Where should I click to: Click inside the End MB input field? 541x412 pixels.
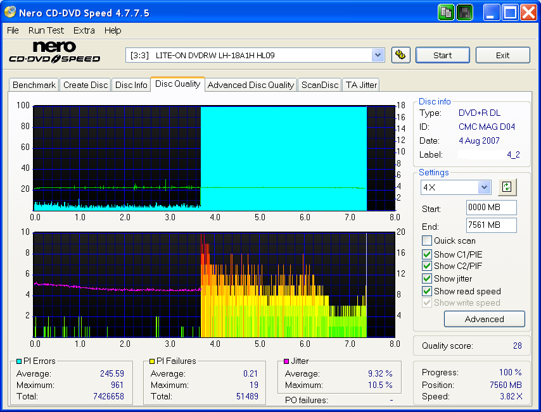pyautogui.click(x=491, y=226)
